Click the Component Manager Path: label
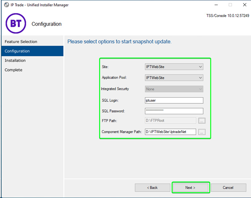 tap(122, 132)
